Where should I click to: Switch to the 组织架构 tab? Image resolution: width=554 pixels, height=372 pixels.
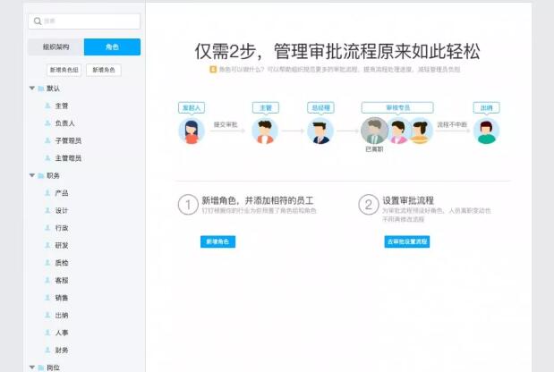click(x=55, y=47)
